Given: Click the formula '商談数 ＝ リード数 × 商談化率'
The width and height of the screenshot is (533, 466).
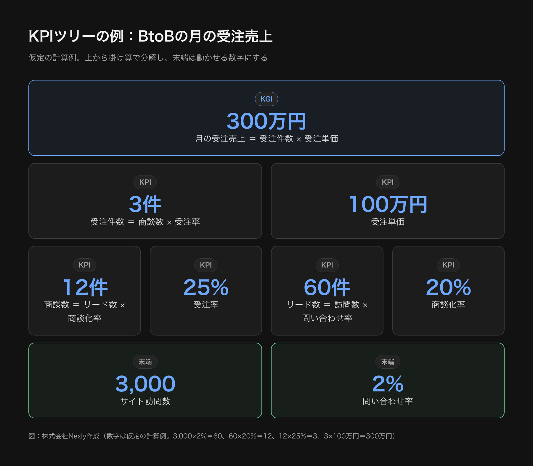Looking at the screenshot, I should 85,311.
